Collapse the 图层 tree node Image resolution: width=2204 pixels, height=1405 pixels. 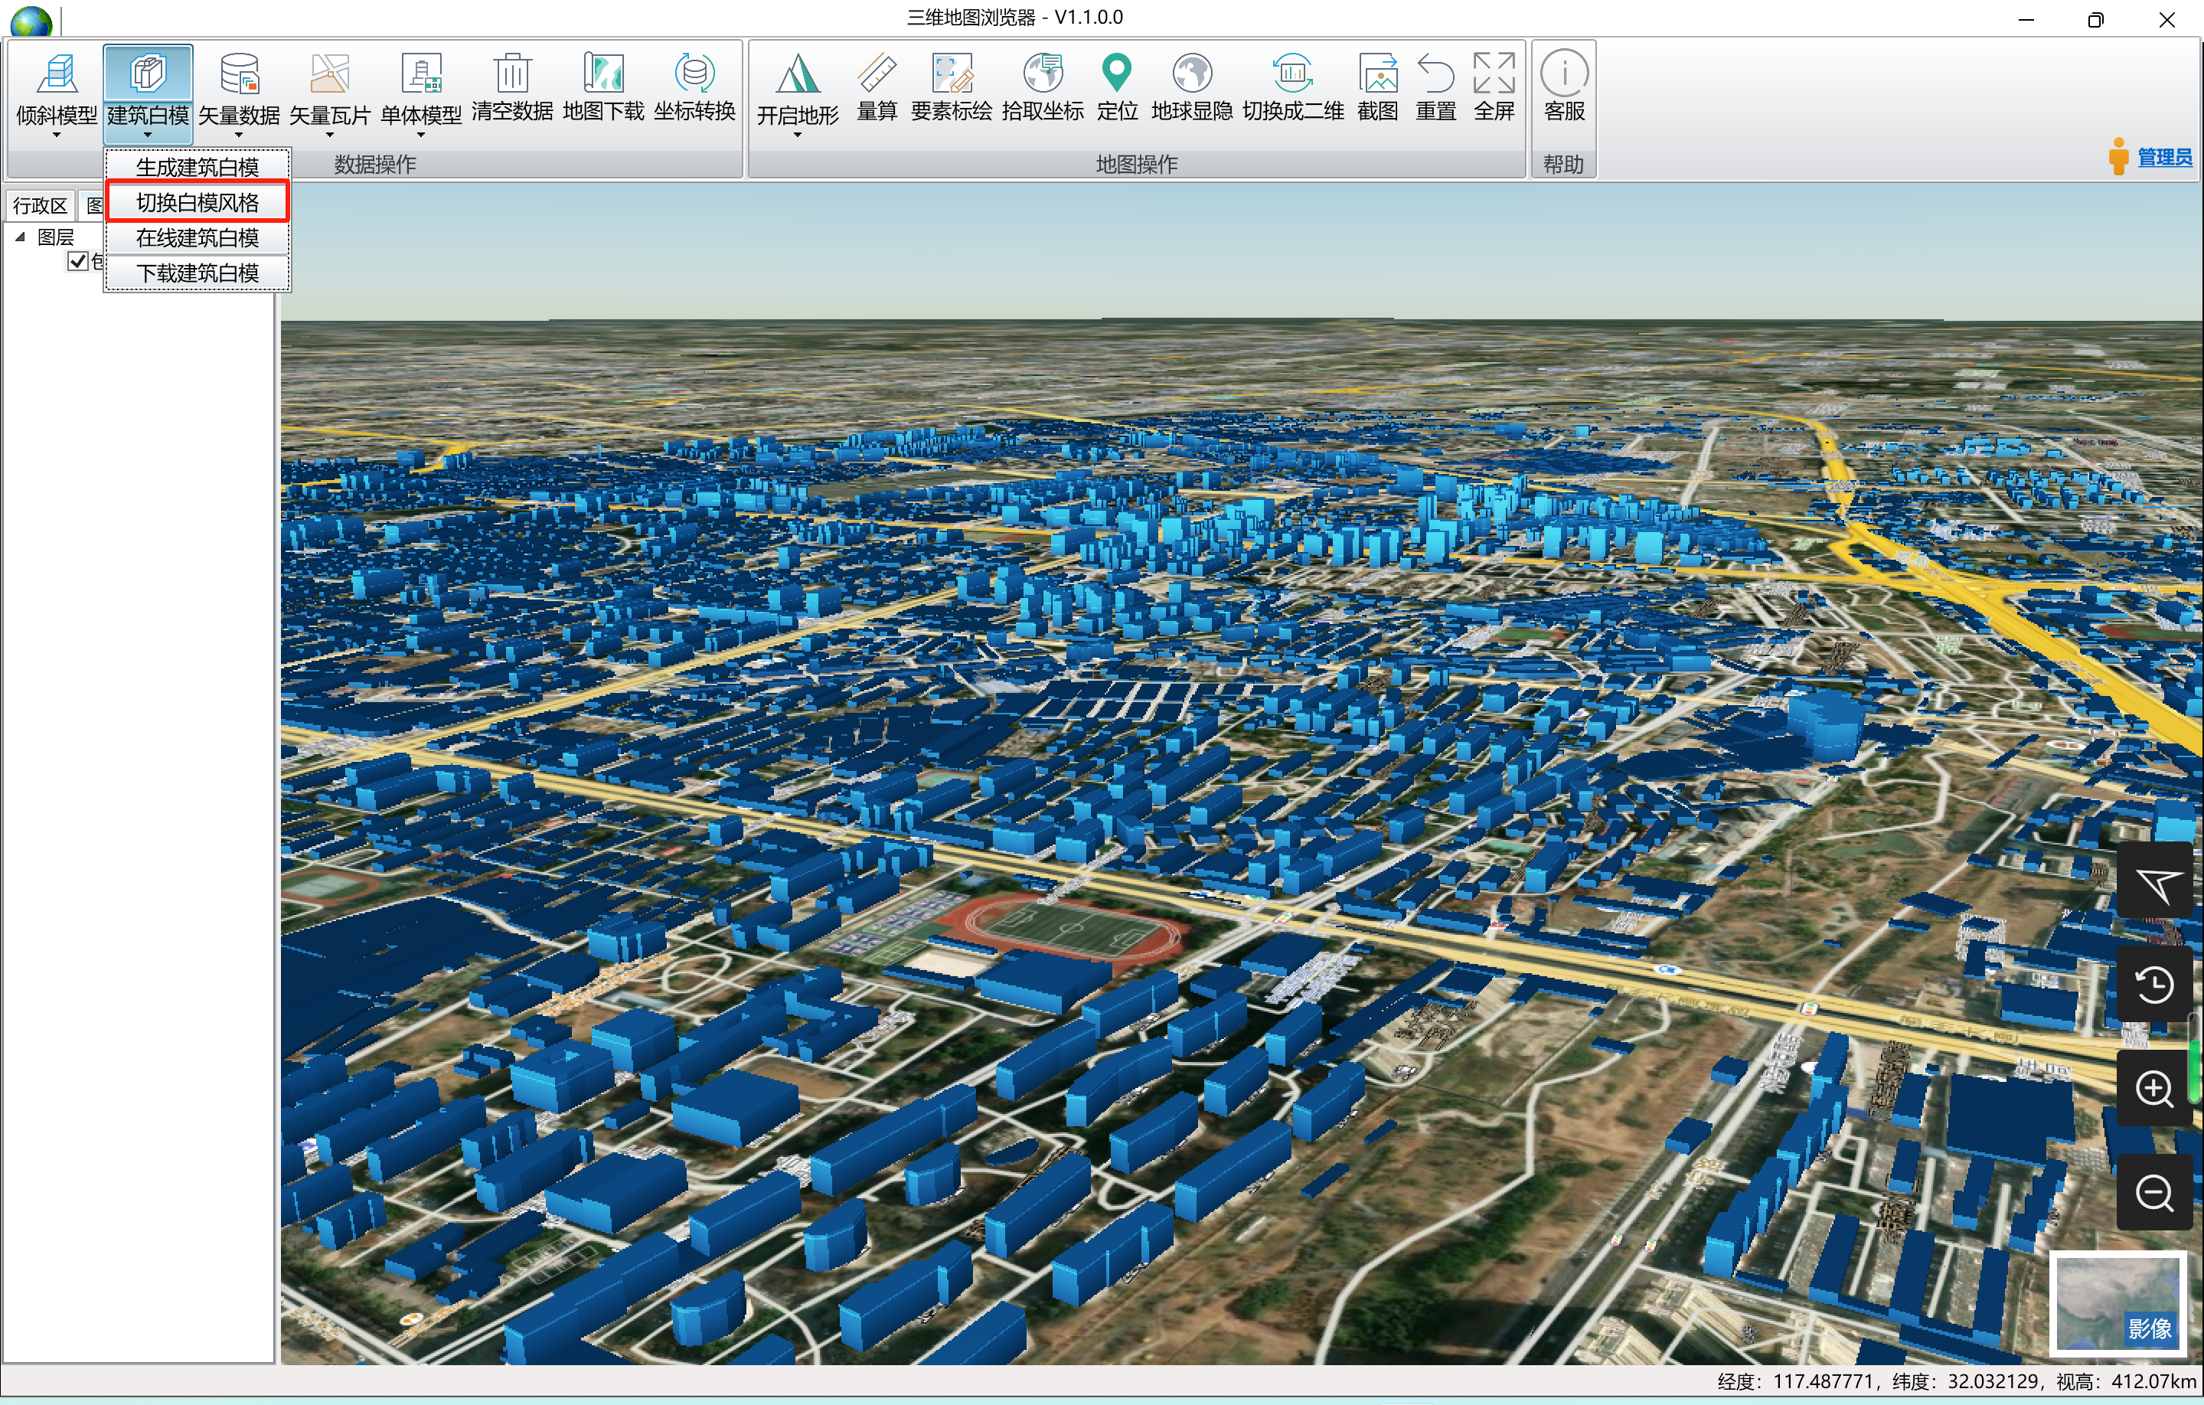pyautogui.click(x=20, y=237)
